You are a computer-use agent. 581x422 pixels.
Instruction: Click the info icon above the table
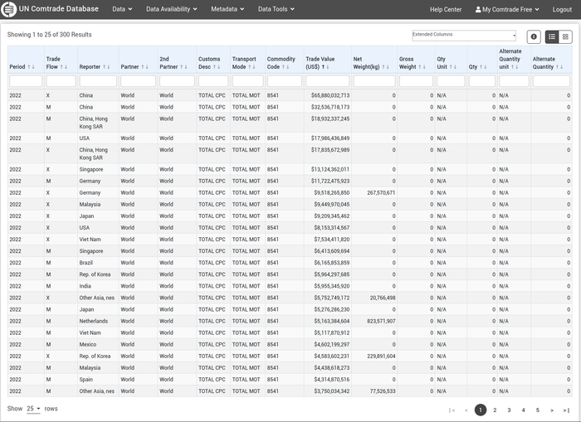coord(534,36)
